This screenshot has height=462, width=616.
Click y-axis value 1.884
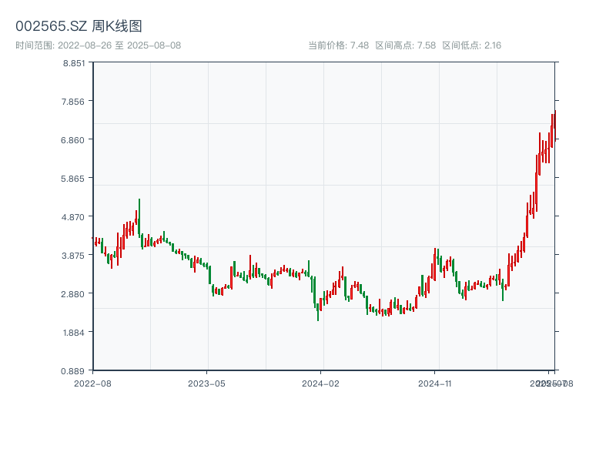(74, 333)
